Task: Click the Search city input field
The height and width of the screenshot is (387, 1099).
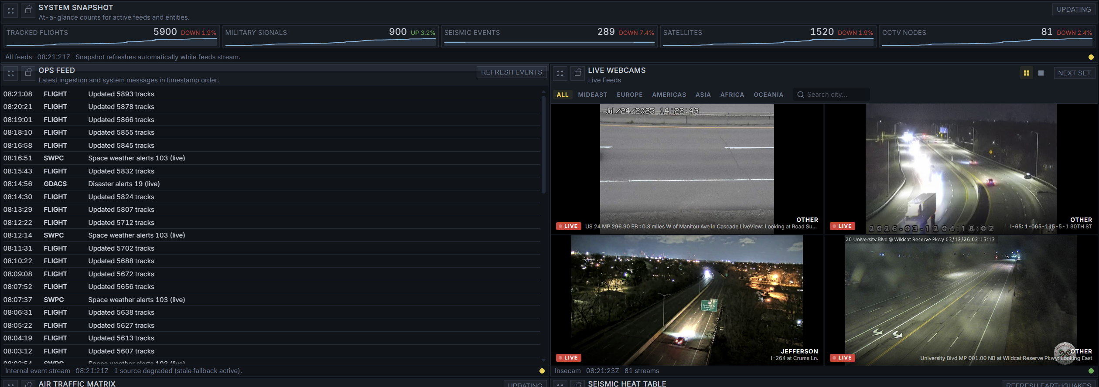Action: [x=832, y=95]
